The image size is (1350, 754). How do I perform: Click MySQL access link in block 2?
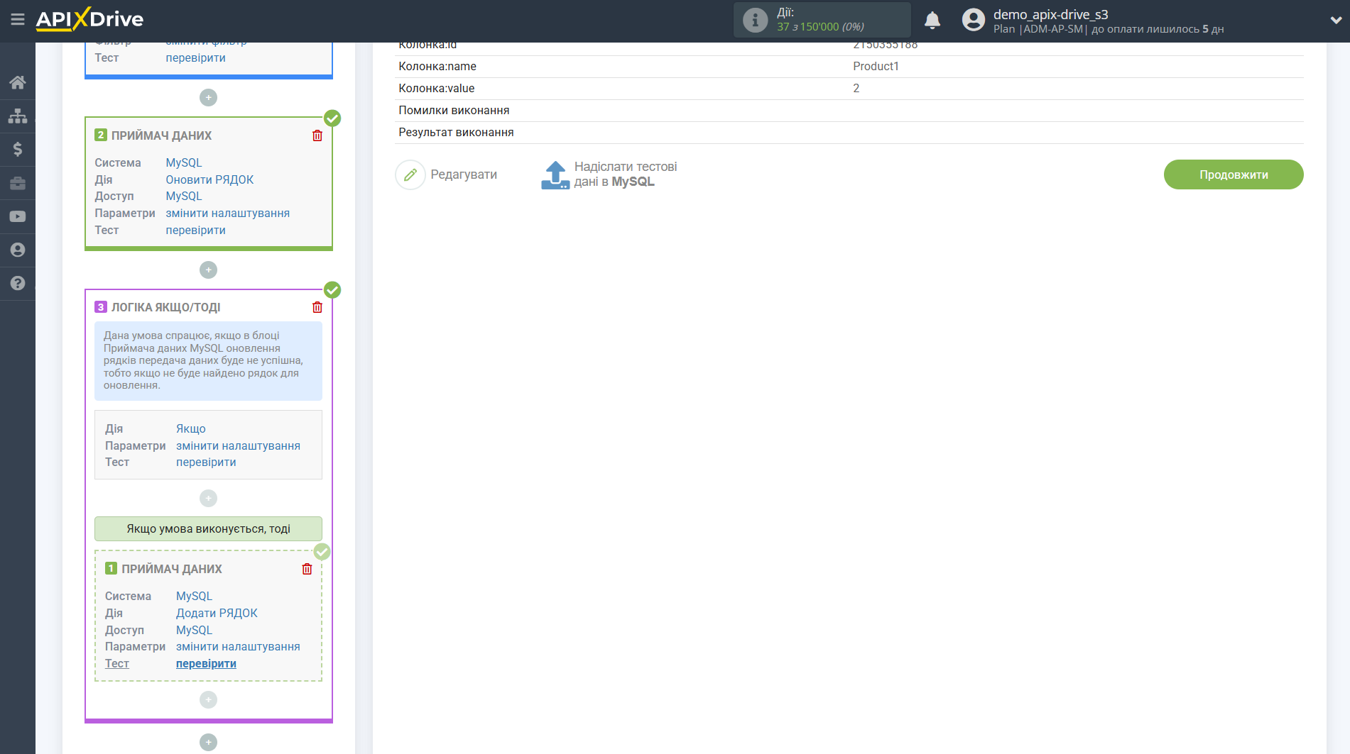(184, 196)
